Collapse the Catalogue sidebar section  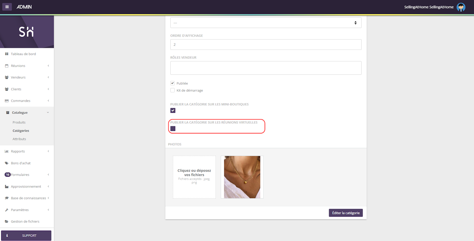(27, 113)
